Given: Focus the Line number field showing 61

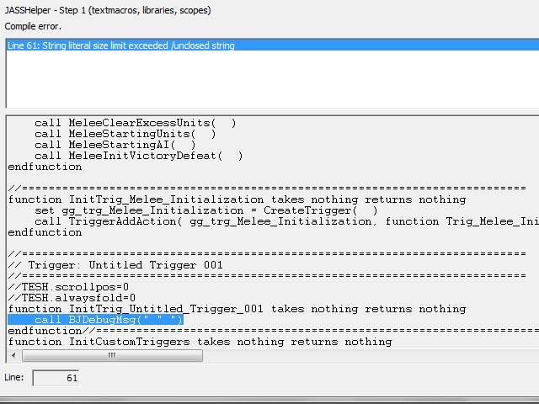Looking at the screenshot, I should (56, 378).
